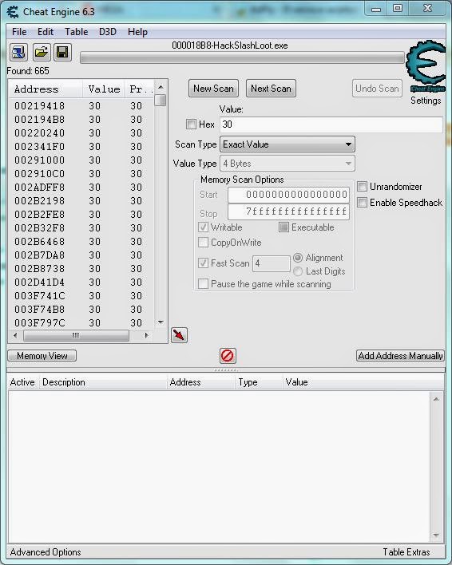Click the Cheat Engine logo
Image resolution: width=452 pixels, height=565 pixels.
click(426, 66)
